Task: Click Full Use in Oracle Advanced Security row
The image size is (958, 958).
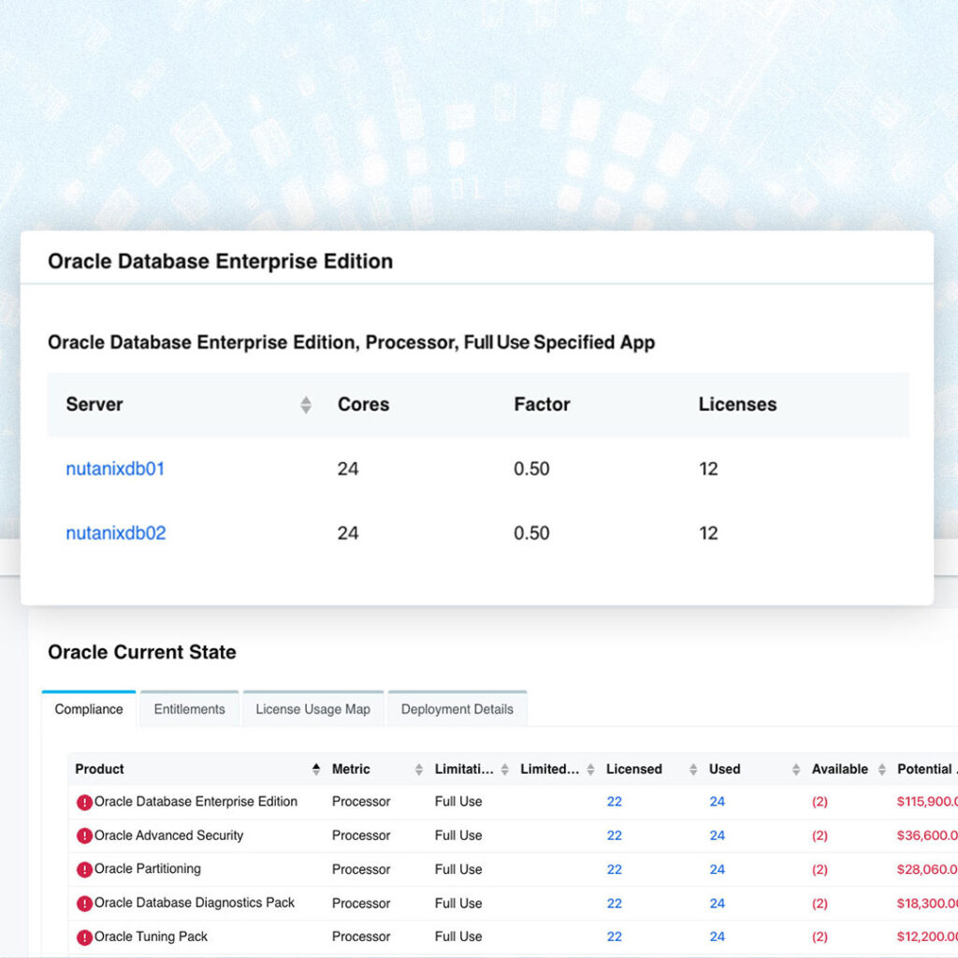Action: [458, 835]
